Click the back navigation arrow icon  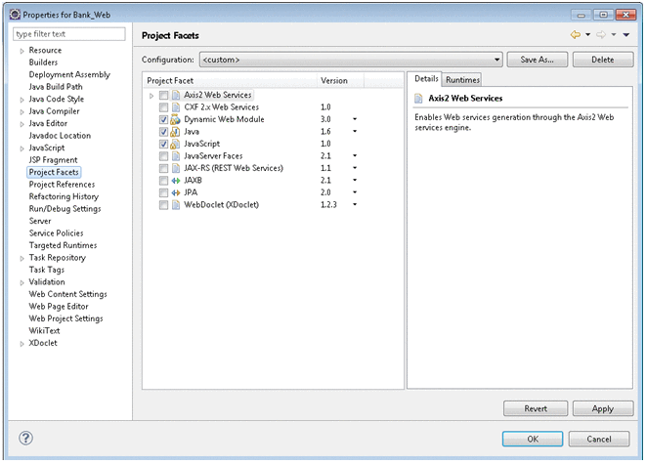[x=576, y=35]
